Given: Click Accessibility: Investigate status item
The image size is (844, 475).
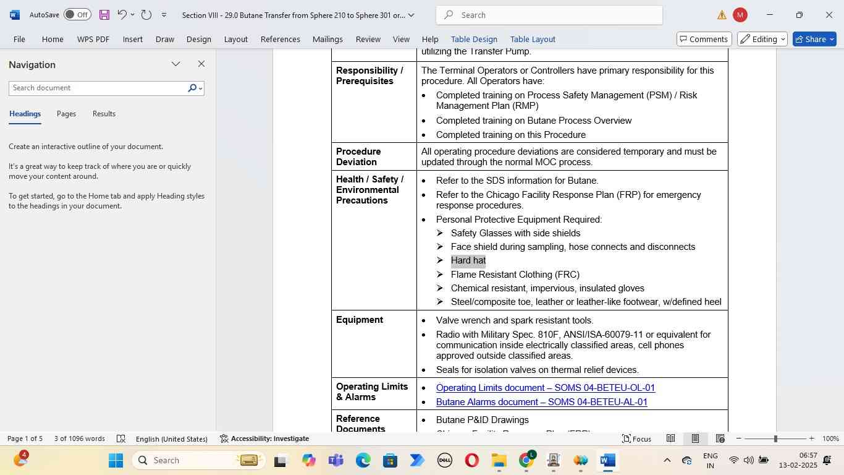Looking at the screenshot, I should pyautogui.click(x=264, y=439).
